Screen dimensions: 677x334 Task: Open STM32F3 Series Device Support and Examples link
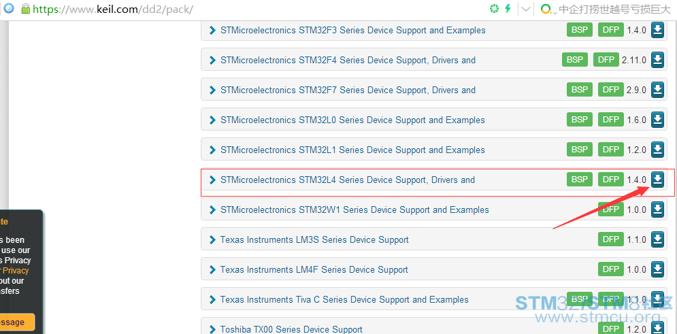pos(352,30)
